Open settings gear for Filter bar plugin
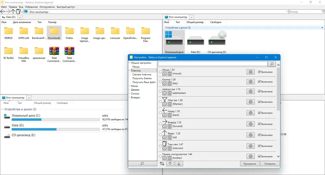 pos(250,102)
